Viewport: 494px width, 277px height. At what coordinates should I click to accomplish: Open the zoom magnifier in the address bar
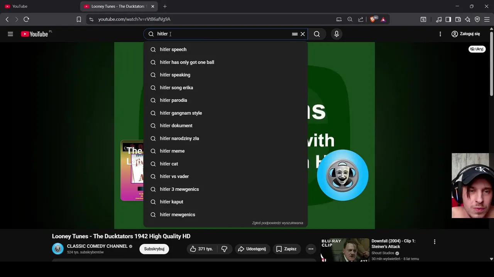[x=350, y=19]
